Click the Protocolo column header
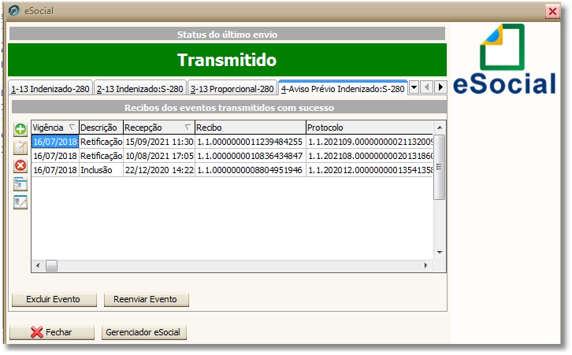 370,128
